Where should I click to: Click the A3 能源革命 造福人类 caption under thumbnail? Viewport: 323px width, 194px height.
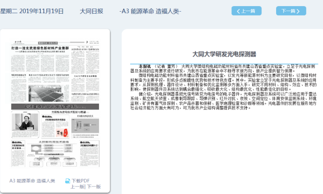click(x=32, y=181)
